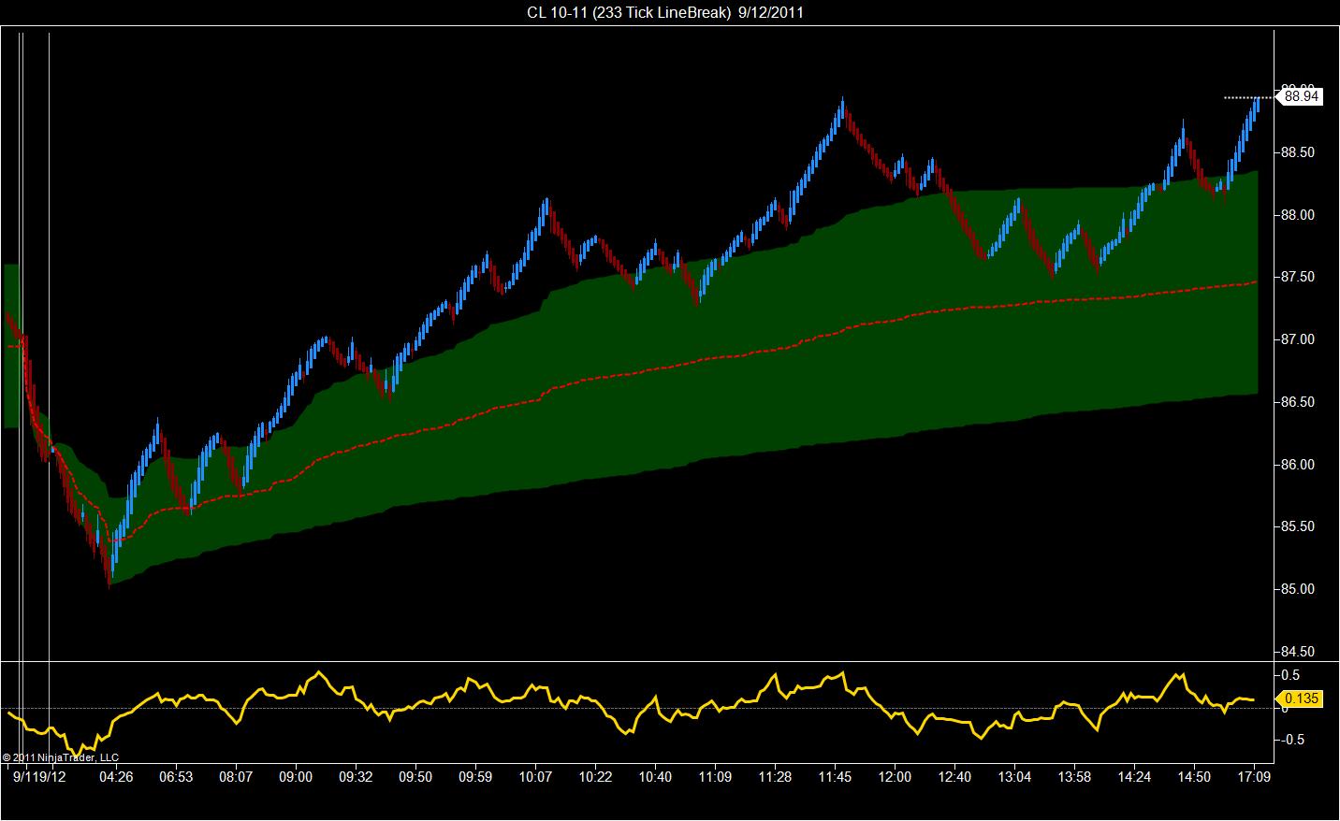The image size is (1340, 821).
Task: Click the yellow 0.135 indicator value label
Action: tap(1301, 699)
